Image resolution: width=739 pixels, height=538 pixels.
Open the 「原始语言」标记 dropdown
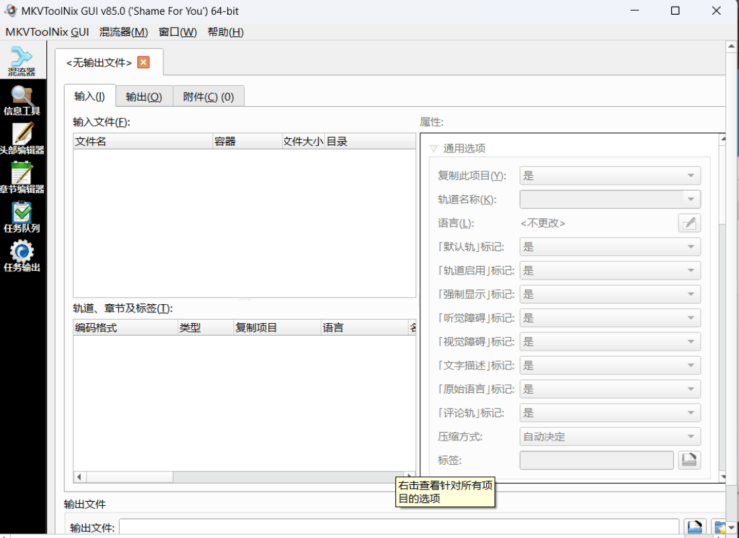pyautogui.click(x=610, y=389)
